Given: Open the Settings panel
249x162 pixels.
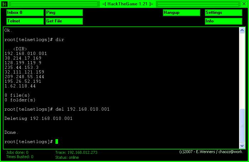Looking at the screenshot, I should click(x=223, y=12).
